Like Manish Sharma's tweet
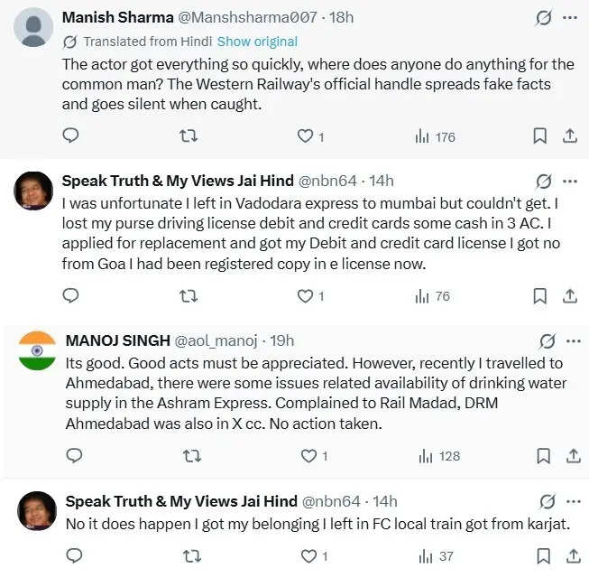The image size is (589, 587). coord(305,136)
